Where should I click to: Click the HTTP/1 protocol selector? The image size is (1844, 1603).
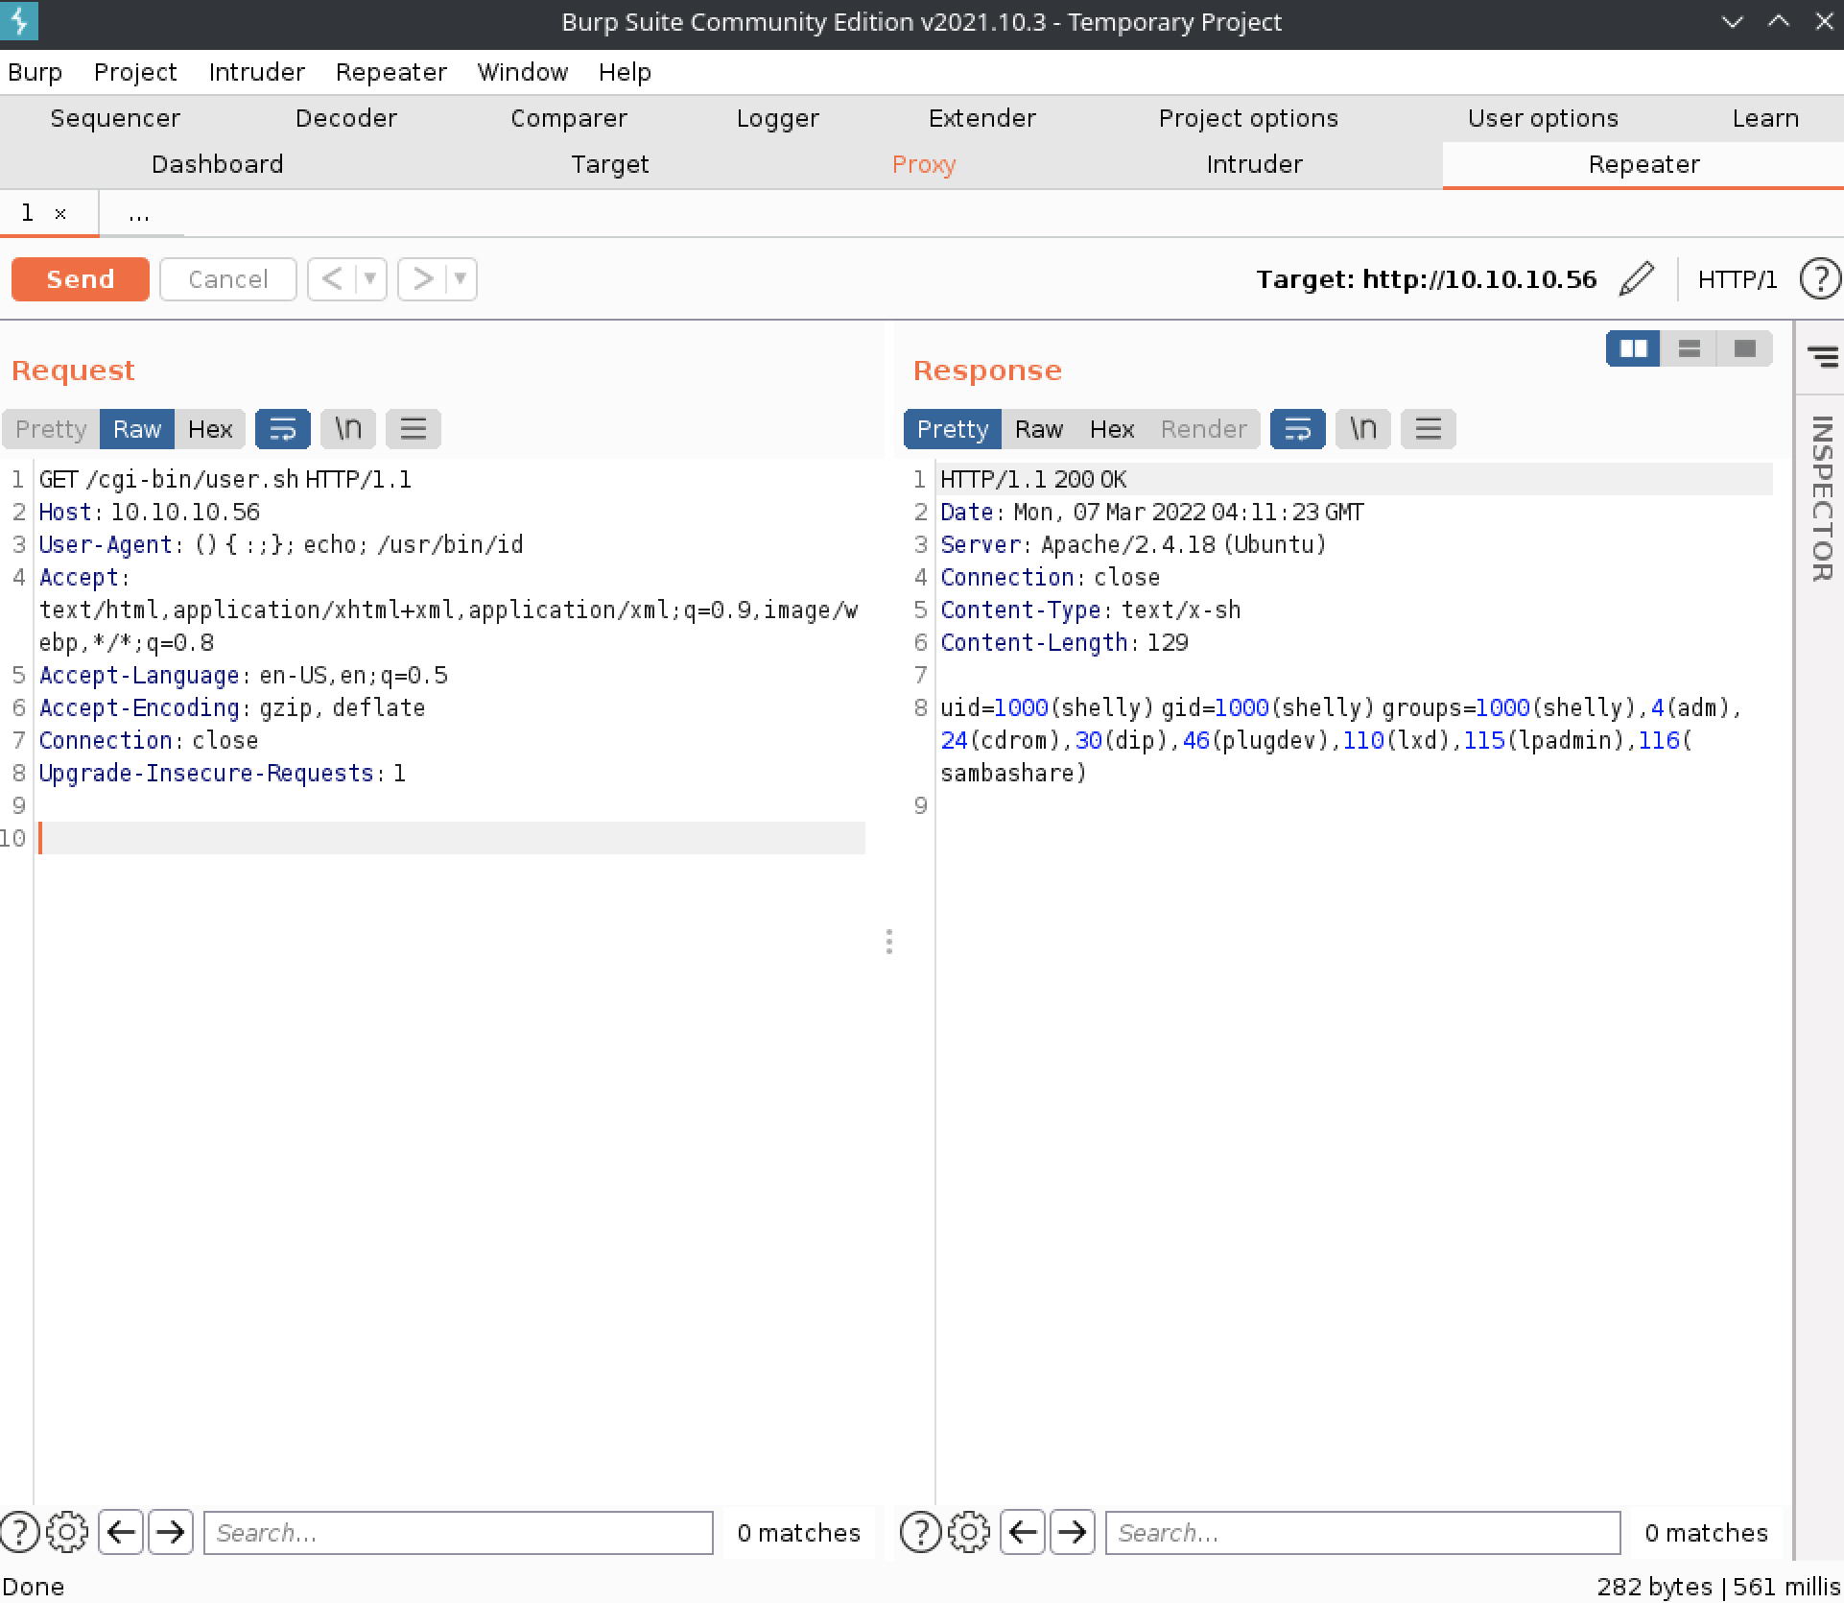coord(1737,279)
